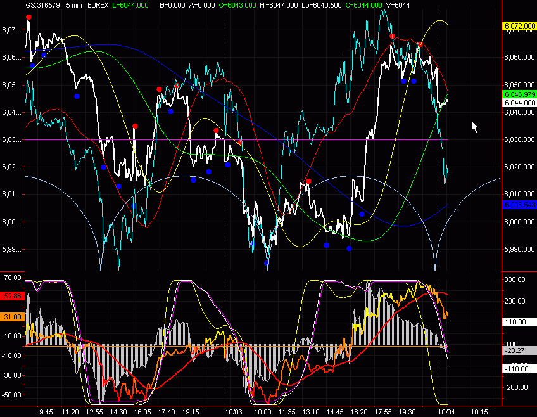Select the blue 6,006.543 price tag

coord(519,205)
